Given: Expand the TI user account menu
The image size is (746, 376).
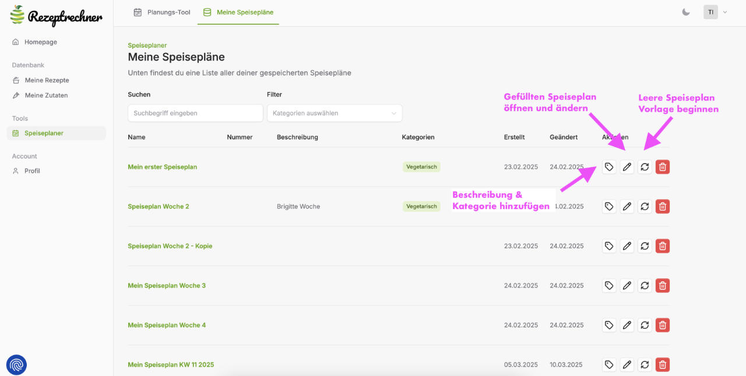Looking at the screenshot, I should click(x=716, y=12).
